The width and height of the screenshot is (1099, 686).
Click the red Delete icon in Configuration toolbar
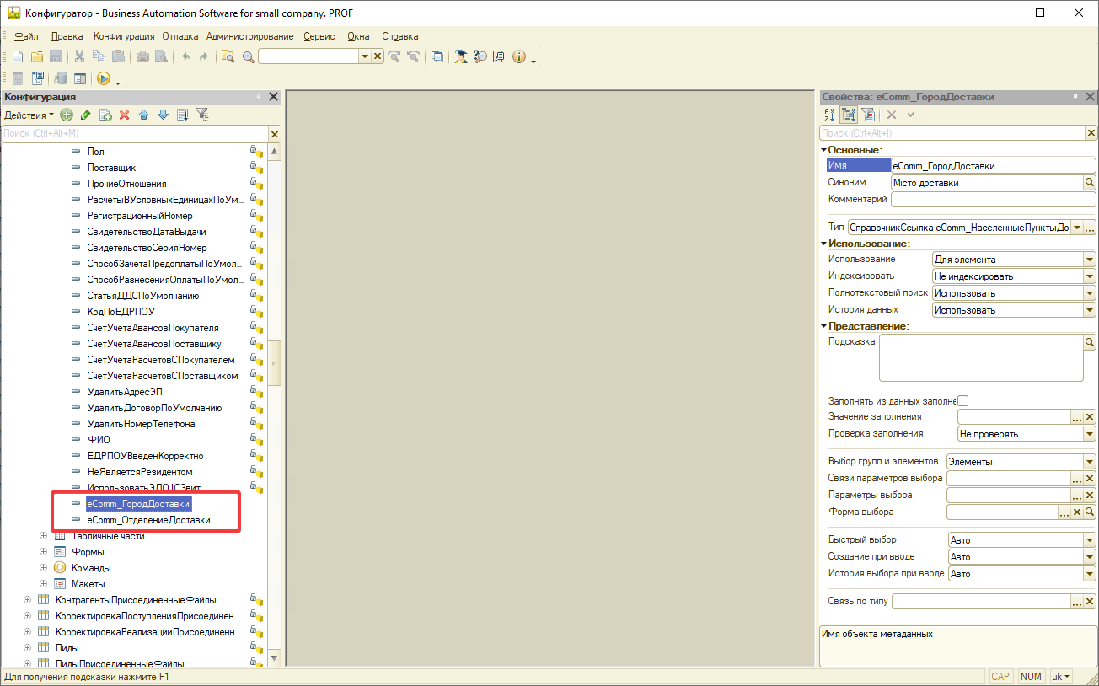point(124,115)
